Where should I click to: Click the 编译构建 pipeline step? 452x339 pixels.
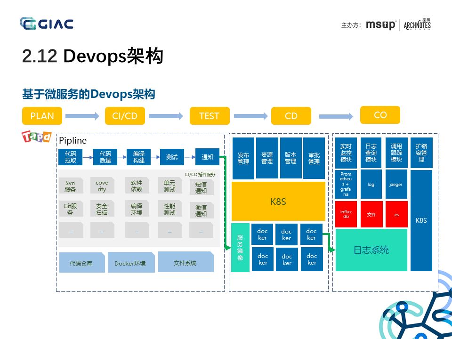coord(138,157)
